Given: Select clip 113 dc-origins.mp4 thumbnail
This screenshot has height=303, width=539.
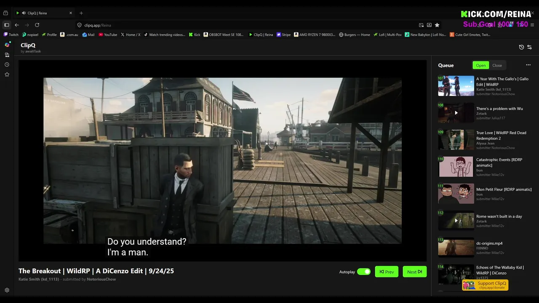Looking at the screenshot, I should [456, 247].
